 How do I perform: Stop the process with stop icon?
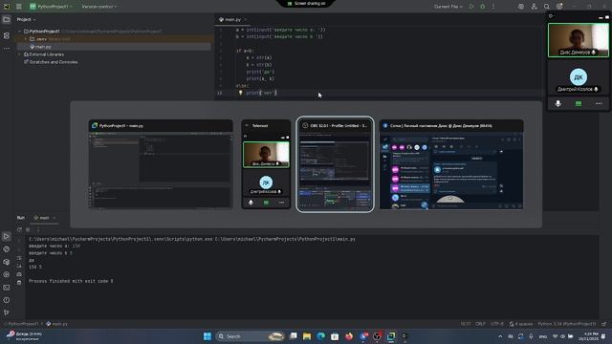(x=28, y=229)
